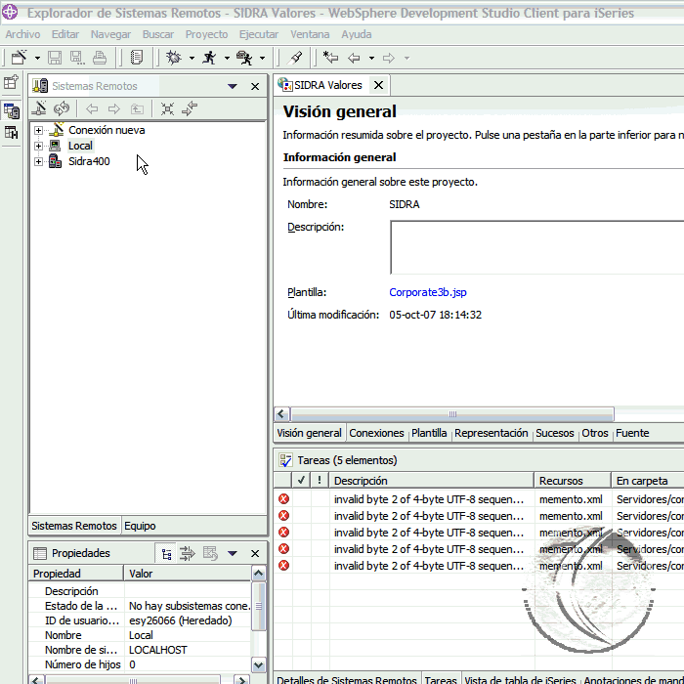Click the link with editor arrows icon
684x684 pixels.
click(190, 108)
